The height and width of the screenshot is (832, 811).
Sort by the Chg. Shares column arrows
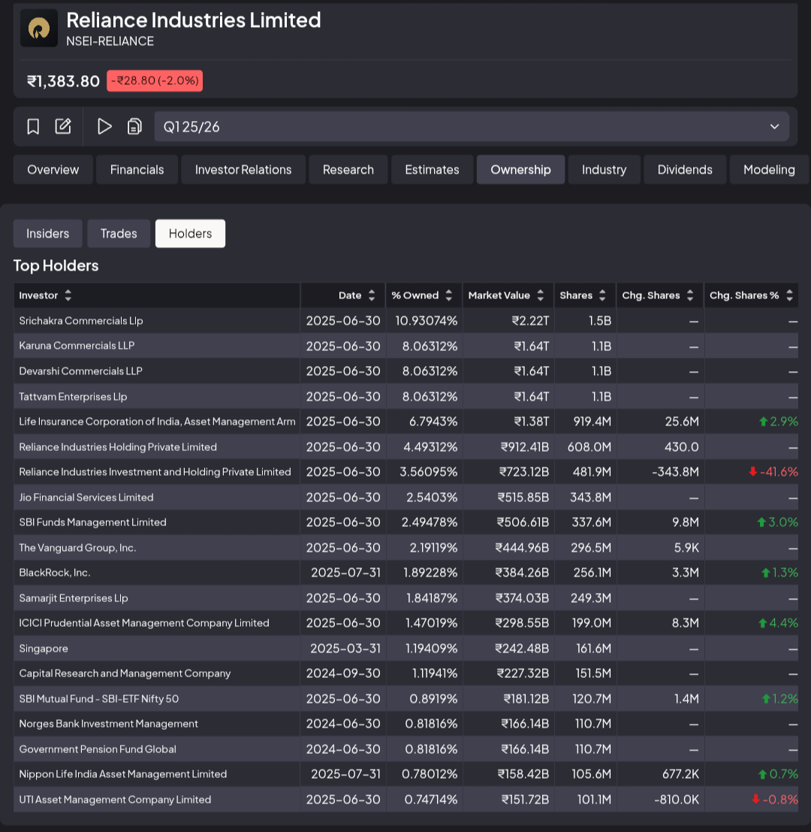click(689, 295)
